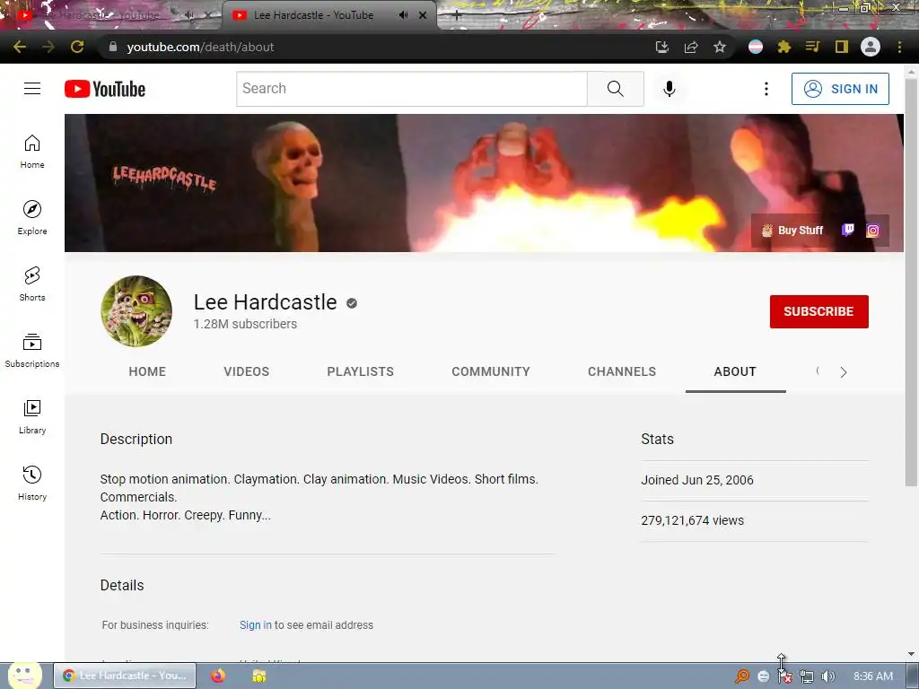Click the SIGN IN button

[840, 89]
